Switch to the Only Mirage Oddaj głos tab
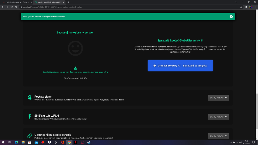 coord(17,2)
